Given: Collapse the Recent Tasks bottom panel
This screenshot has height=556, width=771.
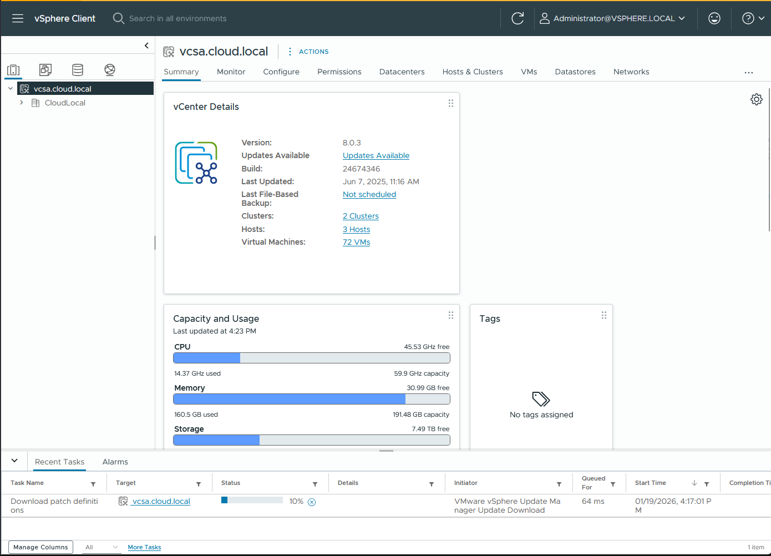Looking at the screenshot, I should click(x=14, y=461).
